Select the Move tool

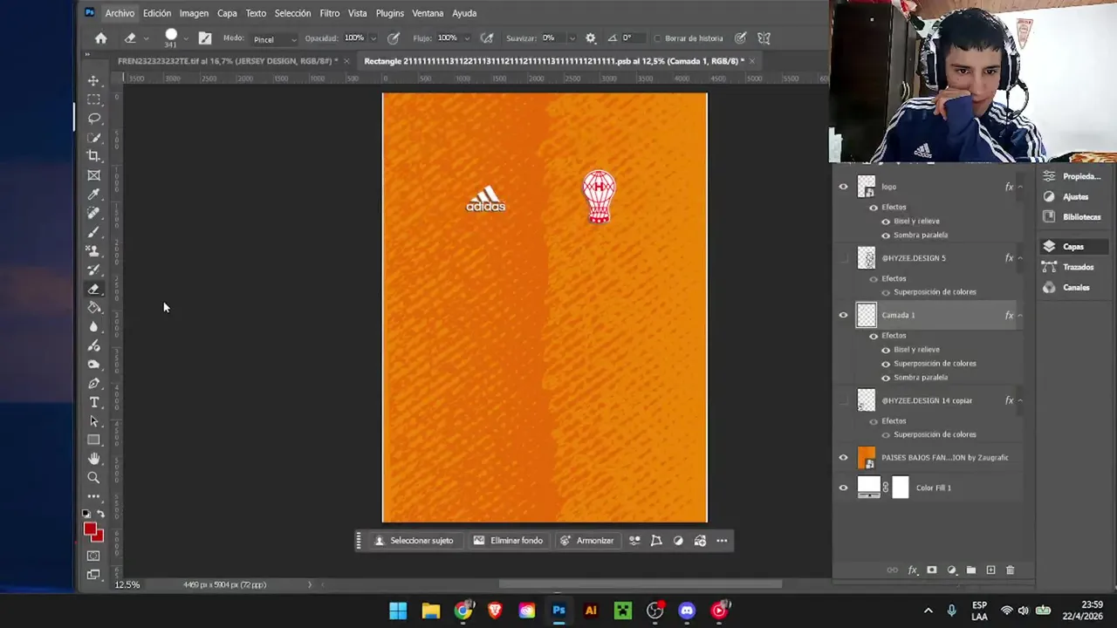coord(93,80)
